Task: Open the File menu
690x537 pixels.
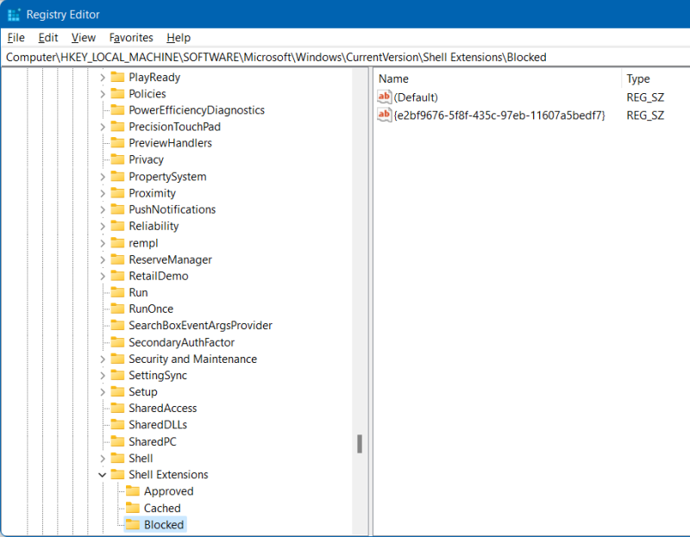Action: coord(16,38)
